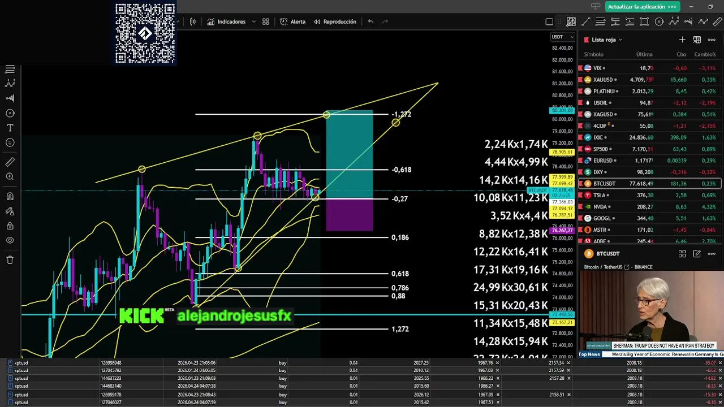Select EURUSD in the watchlist
This screenshot has height=407, width=724.
[x=649, y=161]
